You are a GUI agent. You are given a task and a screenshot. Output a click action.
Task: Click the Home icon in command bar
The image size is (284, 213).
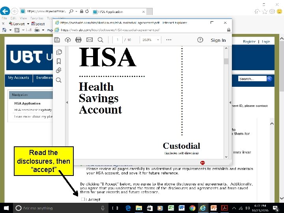click(4, 30)
